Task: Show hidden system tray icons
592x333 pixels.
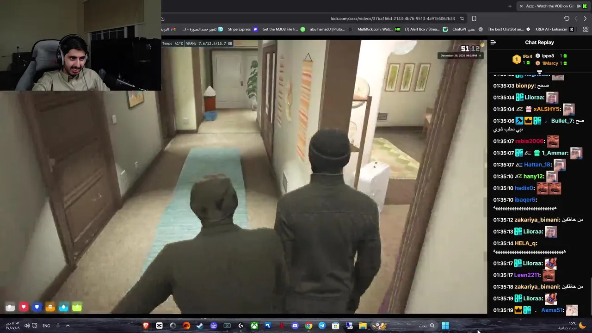Action: coord(68,326)
